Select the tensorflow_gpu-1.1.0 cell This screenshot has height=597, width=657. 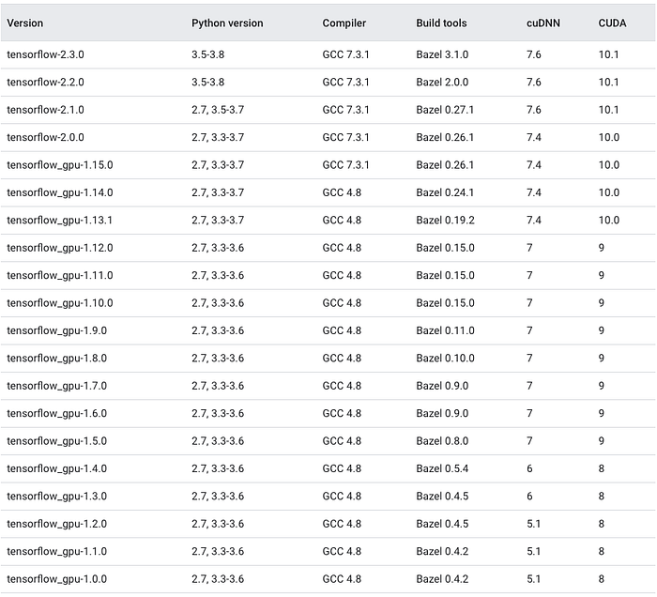tap(57, 552)
